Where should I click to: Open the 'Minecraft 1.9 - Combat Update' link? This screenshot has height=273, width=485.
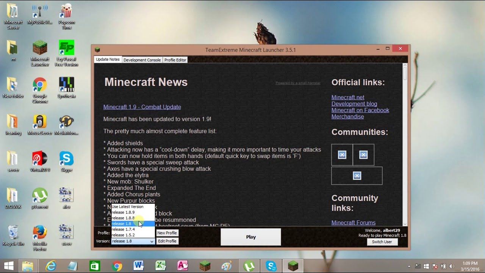click(x=142, y=107)
